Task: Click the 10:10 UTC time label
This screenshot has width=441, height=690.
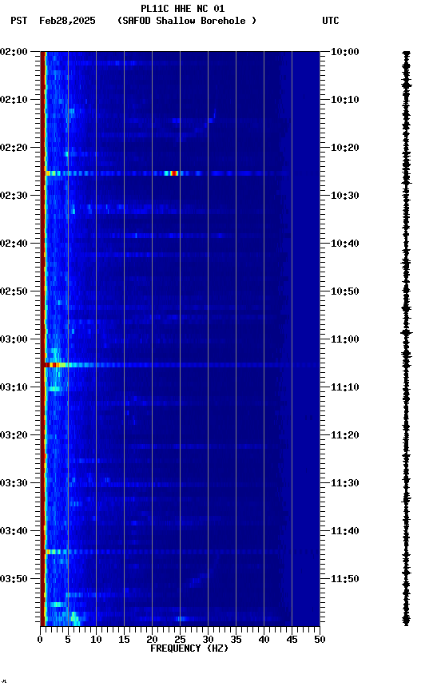Action: 345,100
